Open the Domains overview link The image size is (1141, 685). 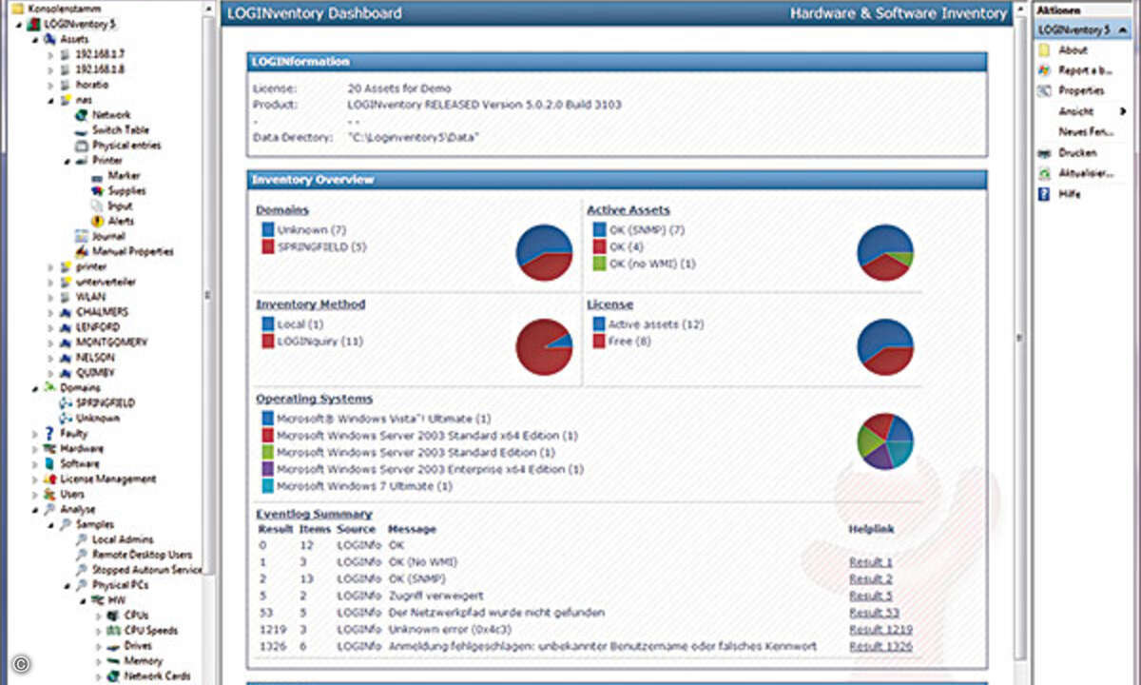pos(282,210)
